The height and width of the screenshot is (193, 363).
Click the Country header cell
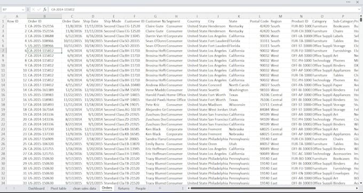coord(197,21)
